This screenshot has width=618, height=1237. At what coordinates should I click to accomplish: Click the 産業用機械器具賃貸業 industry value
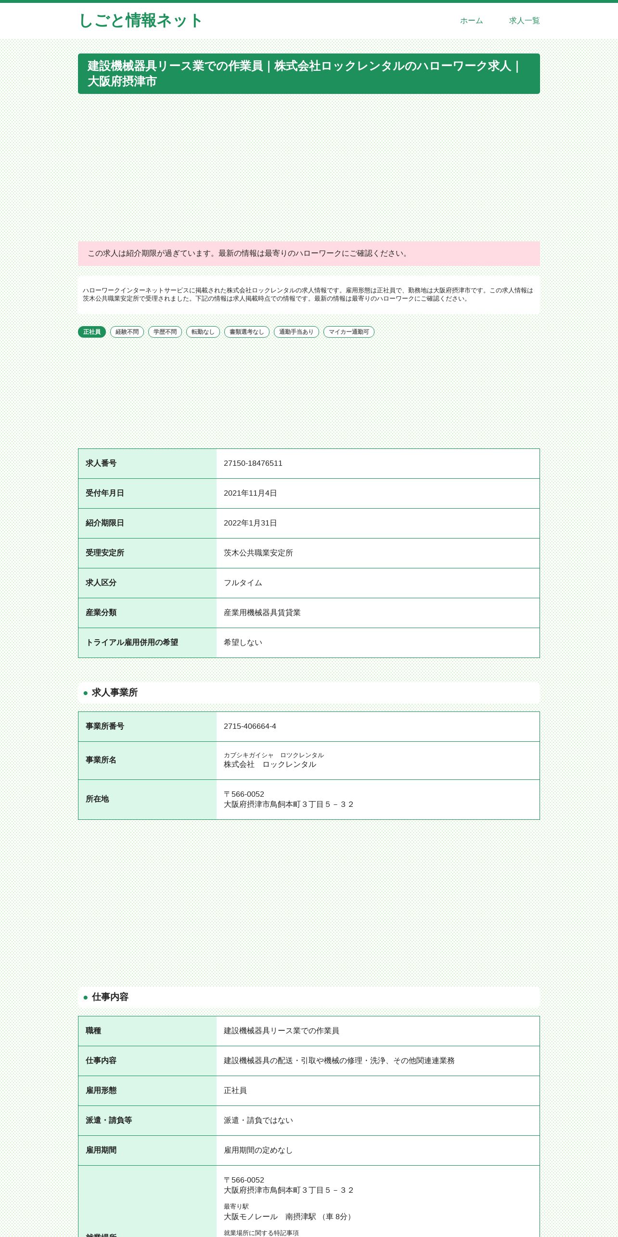262,613
